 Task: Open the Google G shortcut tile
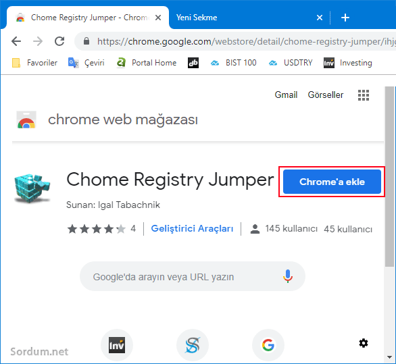pos(268,345)
